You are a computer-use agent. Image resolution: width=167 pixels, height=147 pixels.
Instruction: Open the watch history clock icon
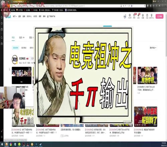pos(147,16)
